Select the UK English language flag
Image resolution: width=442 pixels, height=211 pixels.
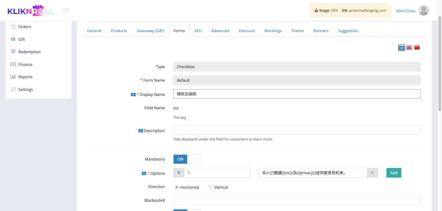click(409, 48)
